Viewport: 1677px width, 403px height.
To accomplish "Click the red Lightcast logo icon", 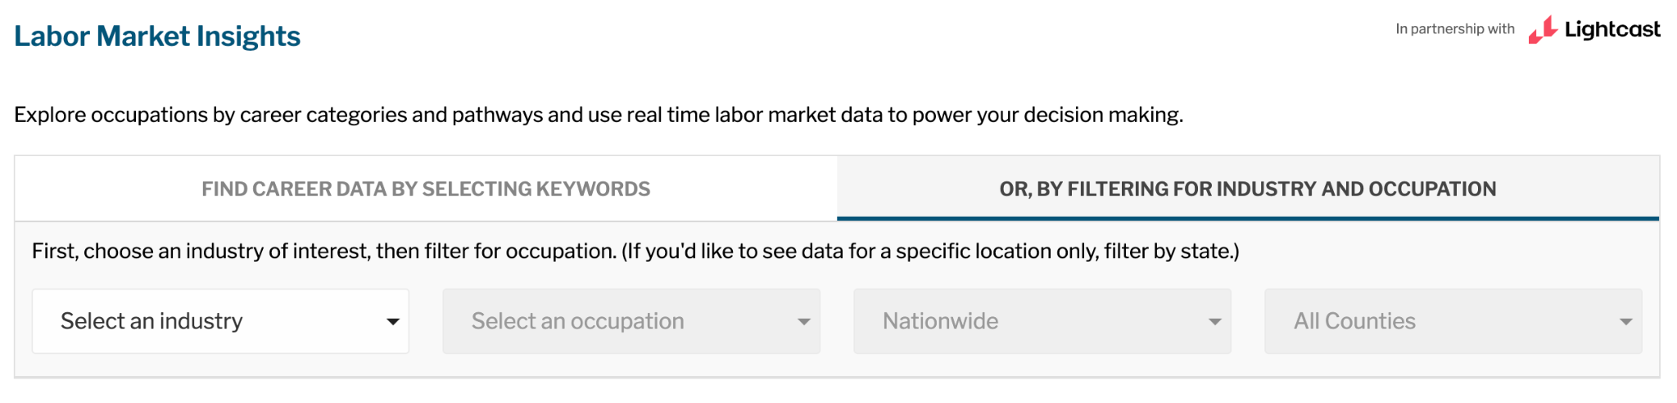I will point(1543,30).
